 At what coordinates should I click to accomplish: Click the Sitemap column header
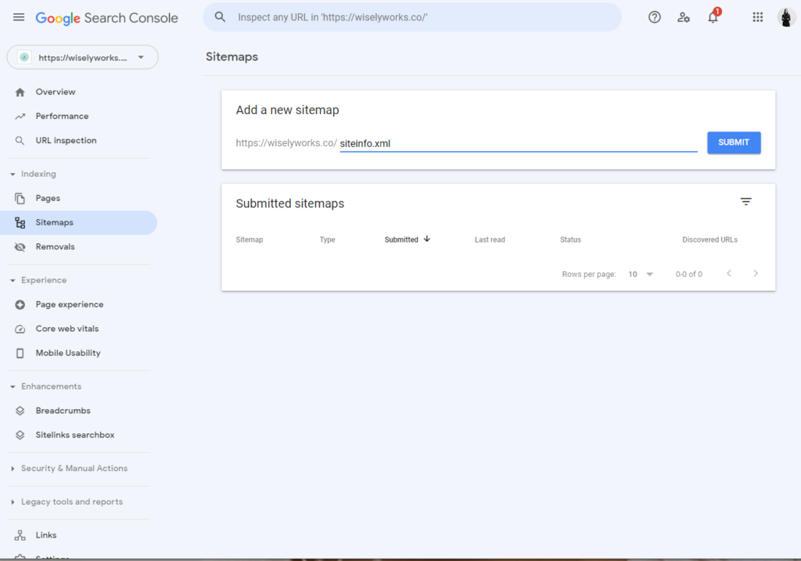tap(250, 239)
